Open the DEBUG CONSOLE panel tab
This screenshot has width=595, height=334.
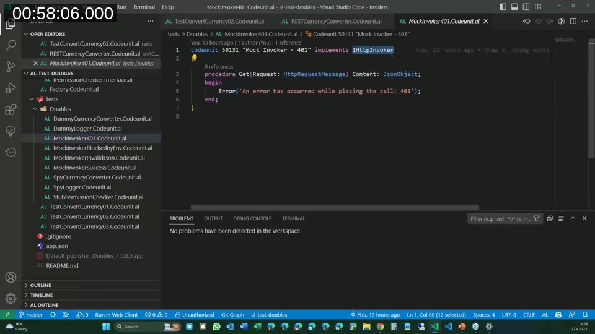point(252,218)
